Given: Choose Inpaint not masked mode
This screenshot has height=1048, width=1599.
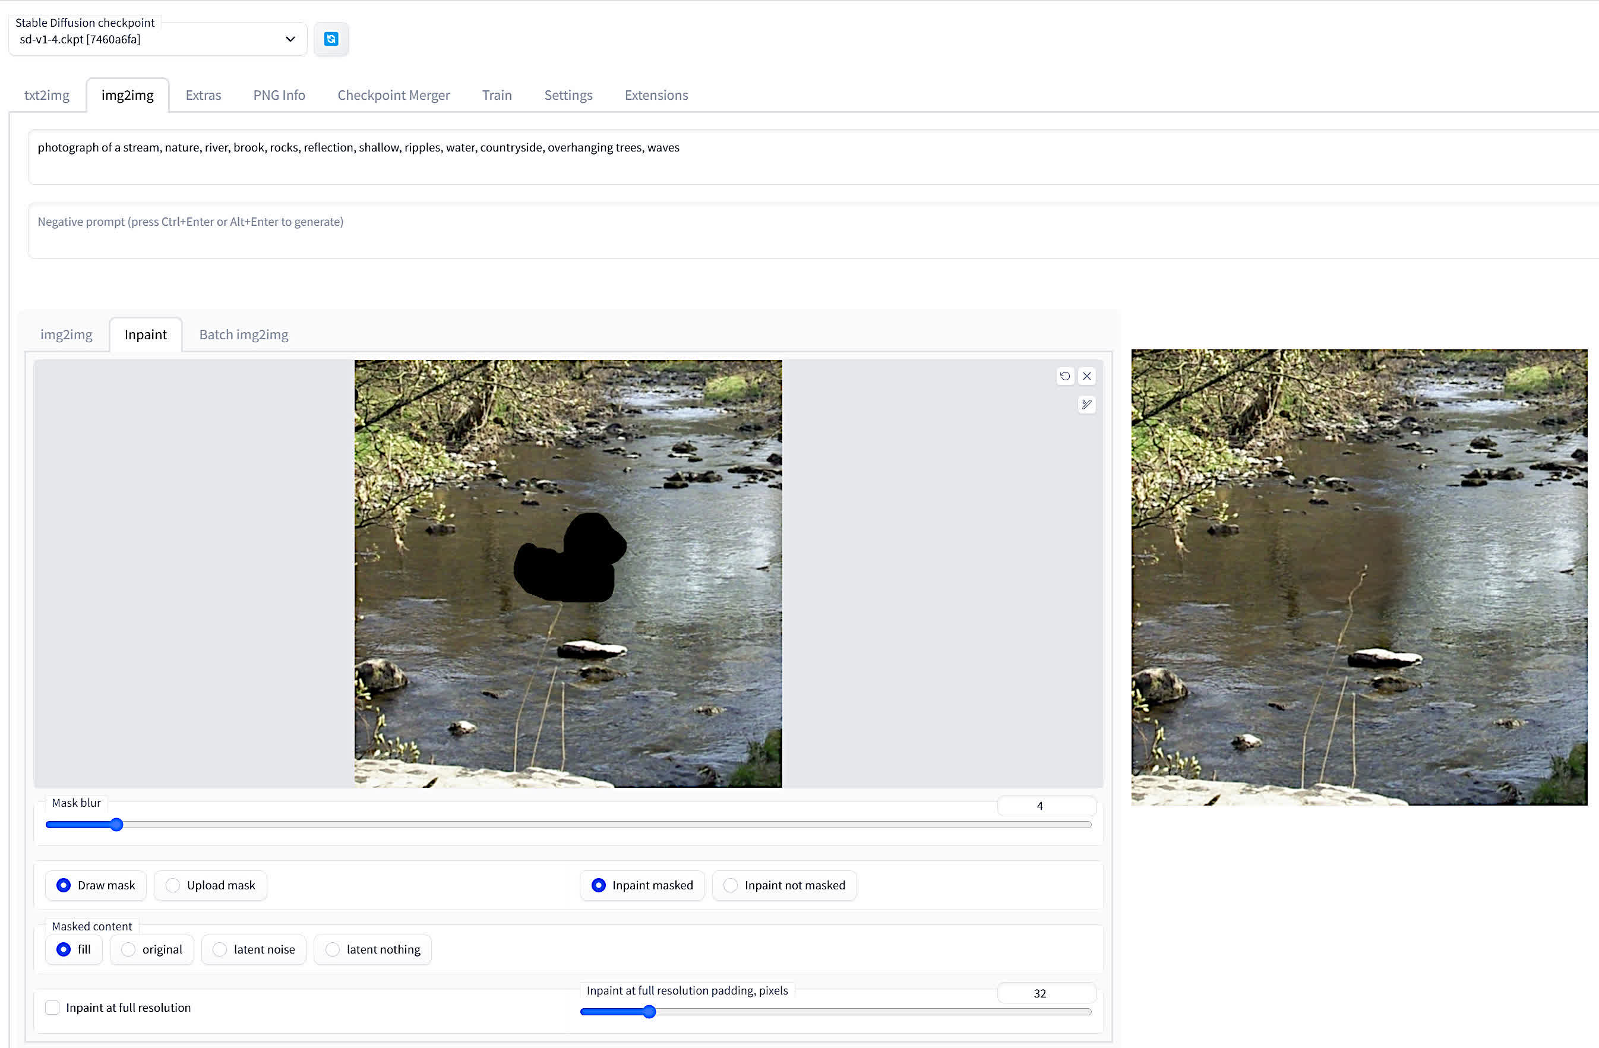Looking at the screenshot, I should 785,885.
